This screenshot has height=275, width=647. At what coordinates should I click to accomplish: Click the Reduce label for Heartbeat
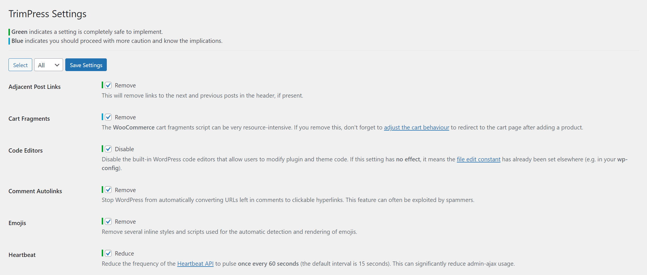tap(124, 254)
